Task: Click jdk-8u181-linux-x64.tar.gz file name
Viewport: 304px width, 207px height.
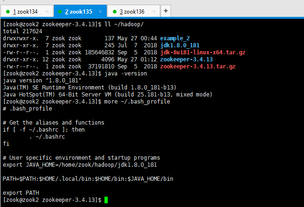Action: pos(203,52)
